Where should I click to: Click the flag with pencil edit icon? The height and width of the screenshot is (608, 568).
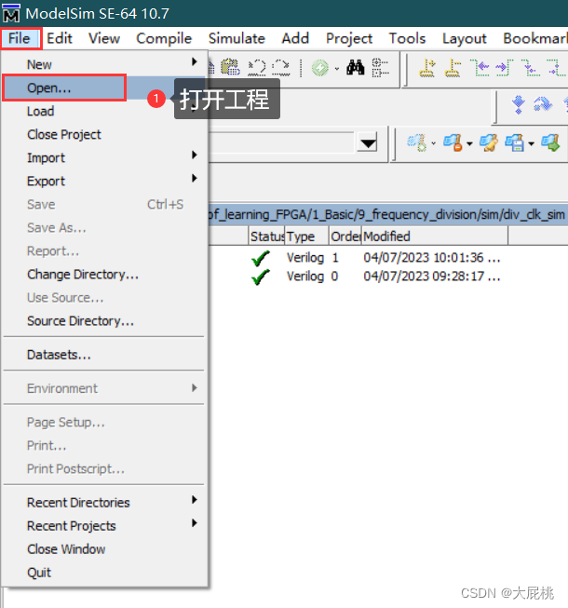pyautogui.click(x=489, y=142)
